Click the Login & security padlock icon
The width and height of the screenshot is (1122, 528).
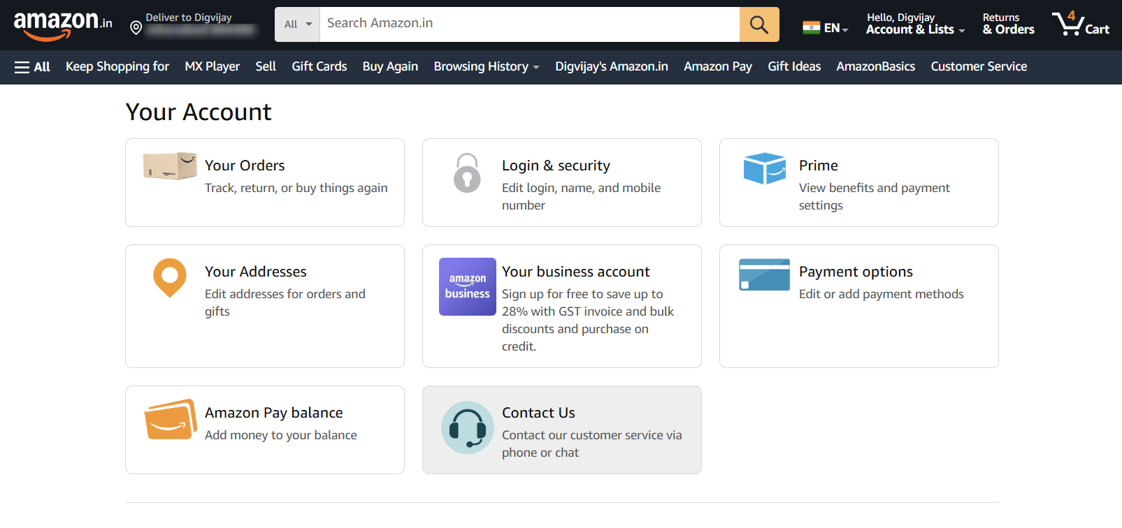pos(467,173)
